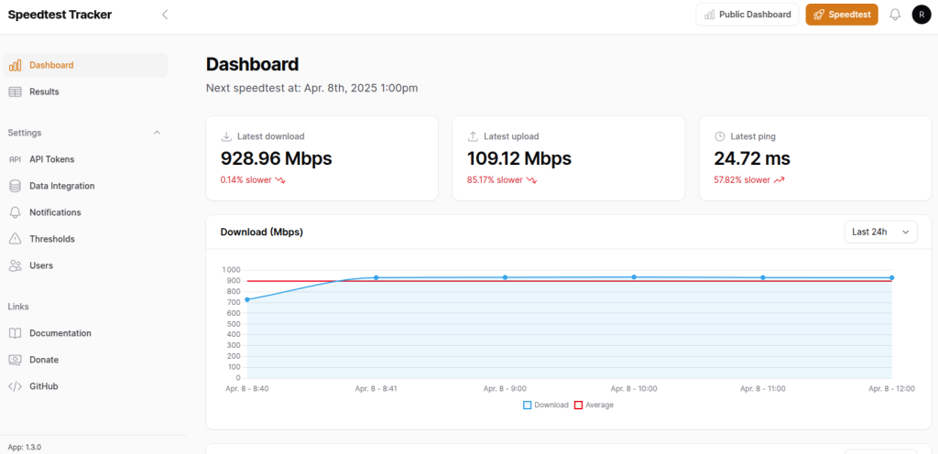Click the 109.12 Mbps upload value

[x=519, y=158]
